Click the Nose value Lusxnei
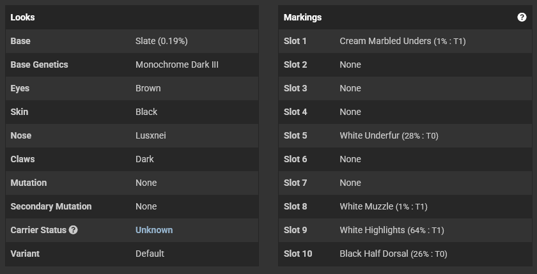Screen dimensions: 537x274 click(x=151, y=135)
